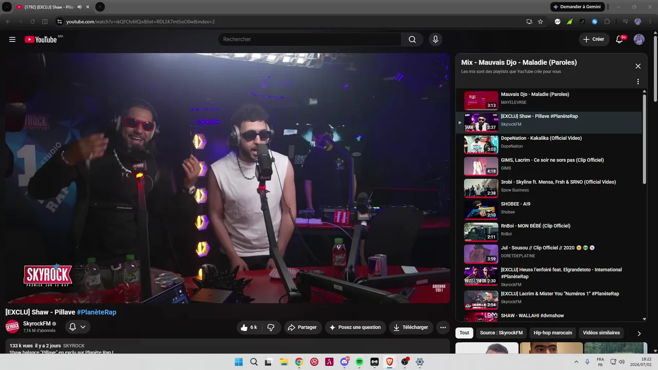Click the playlist panel scrollbar
This screenshot has height=370, width=658.
tap(645, 139)
